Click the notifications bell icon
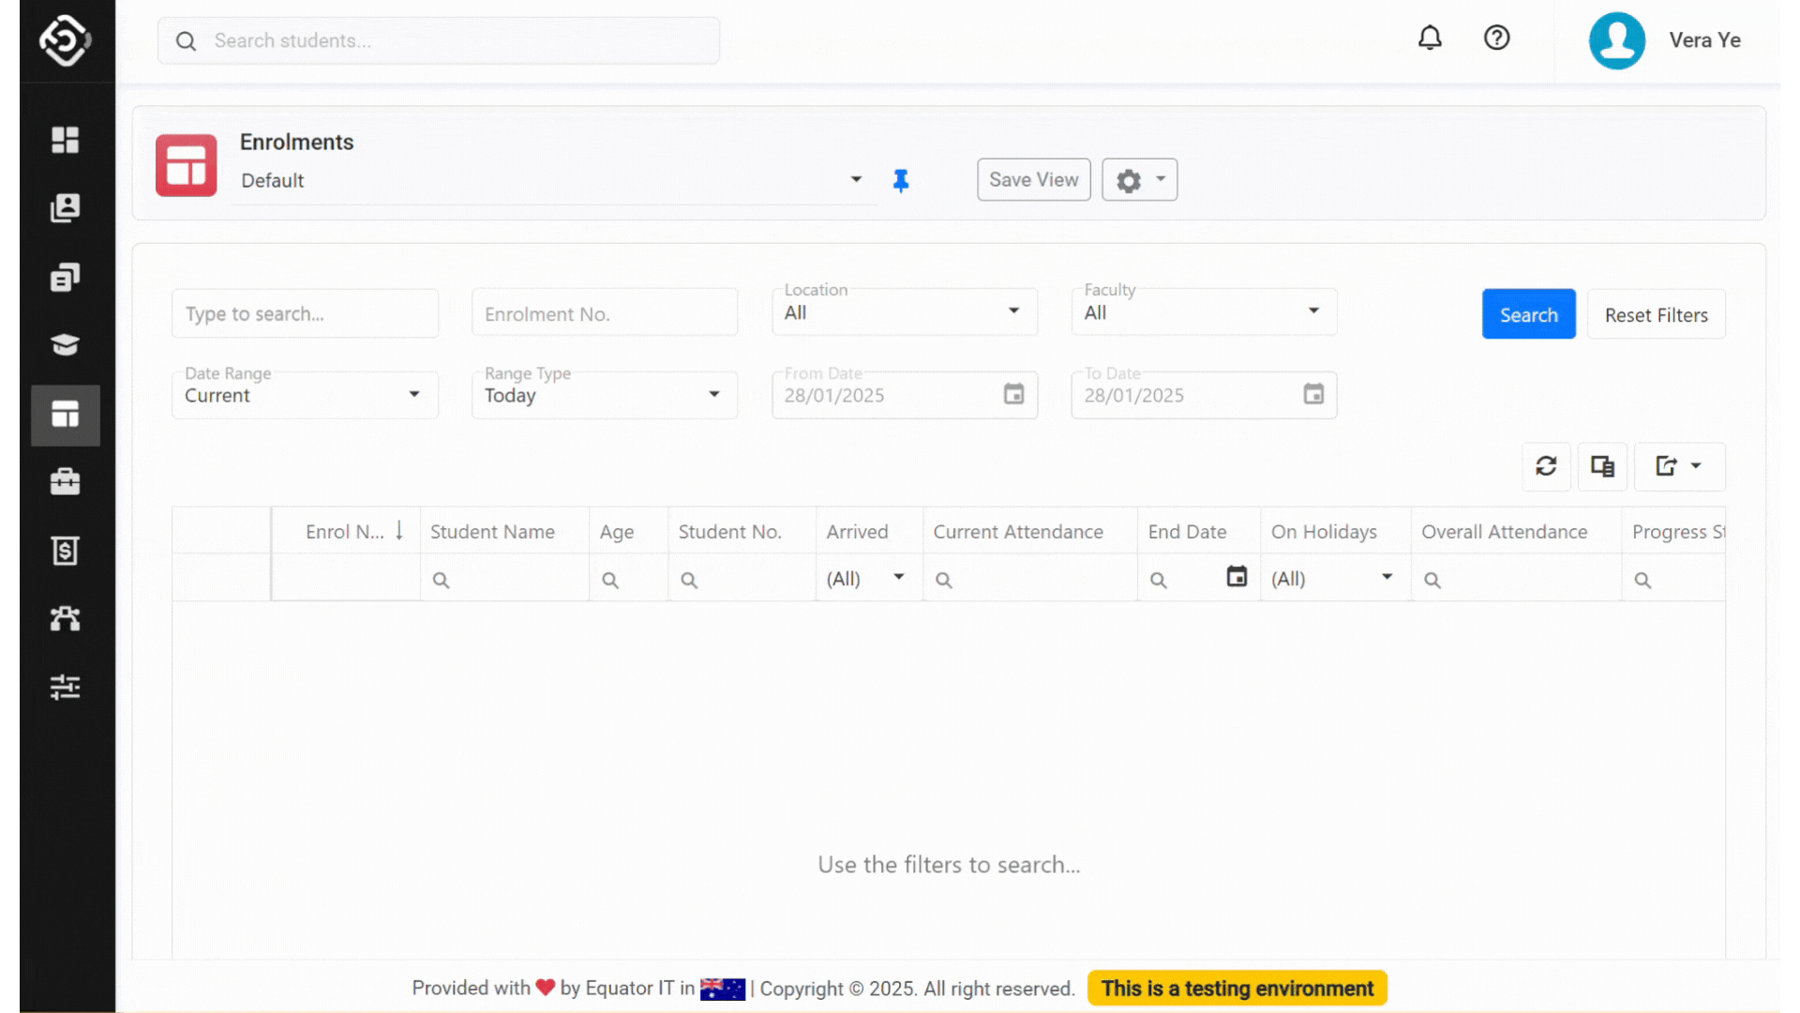 [x=1430, y=38]
